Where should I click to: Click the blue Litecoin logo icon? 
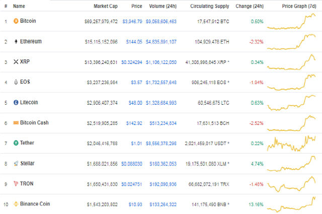tap(16, 102)
